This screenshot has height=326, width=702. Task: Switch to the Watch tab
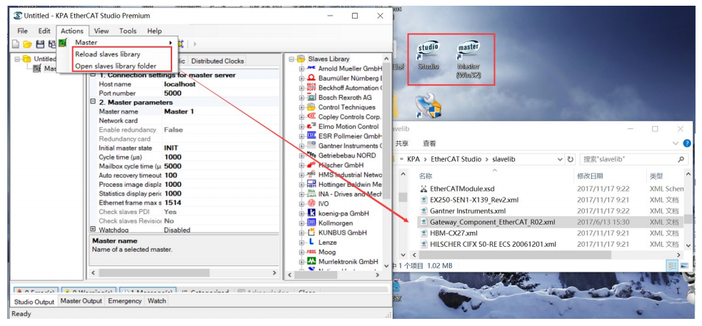[x=156, y=301]
